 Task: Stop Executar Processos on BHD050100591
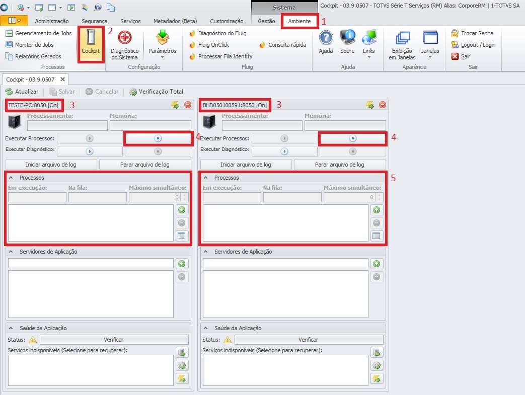click(x=352, y=138)
